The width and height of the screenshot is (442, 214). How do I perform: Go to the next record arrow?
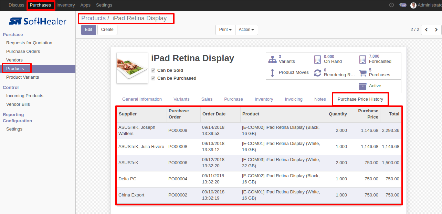[436, 30]
